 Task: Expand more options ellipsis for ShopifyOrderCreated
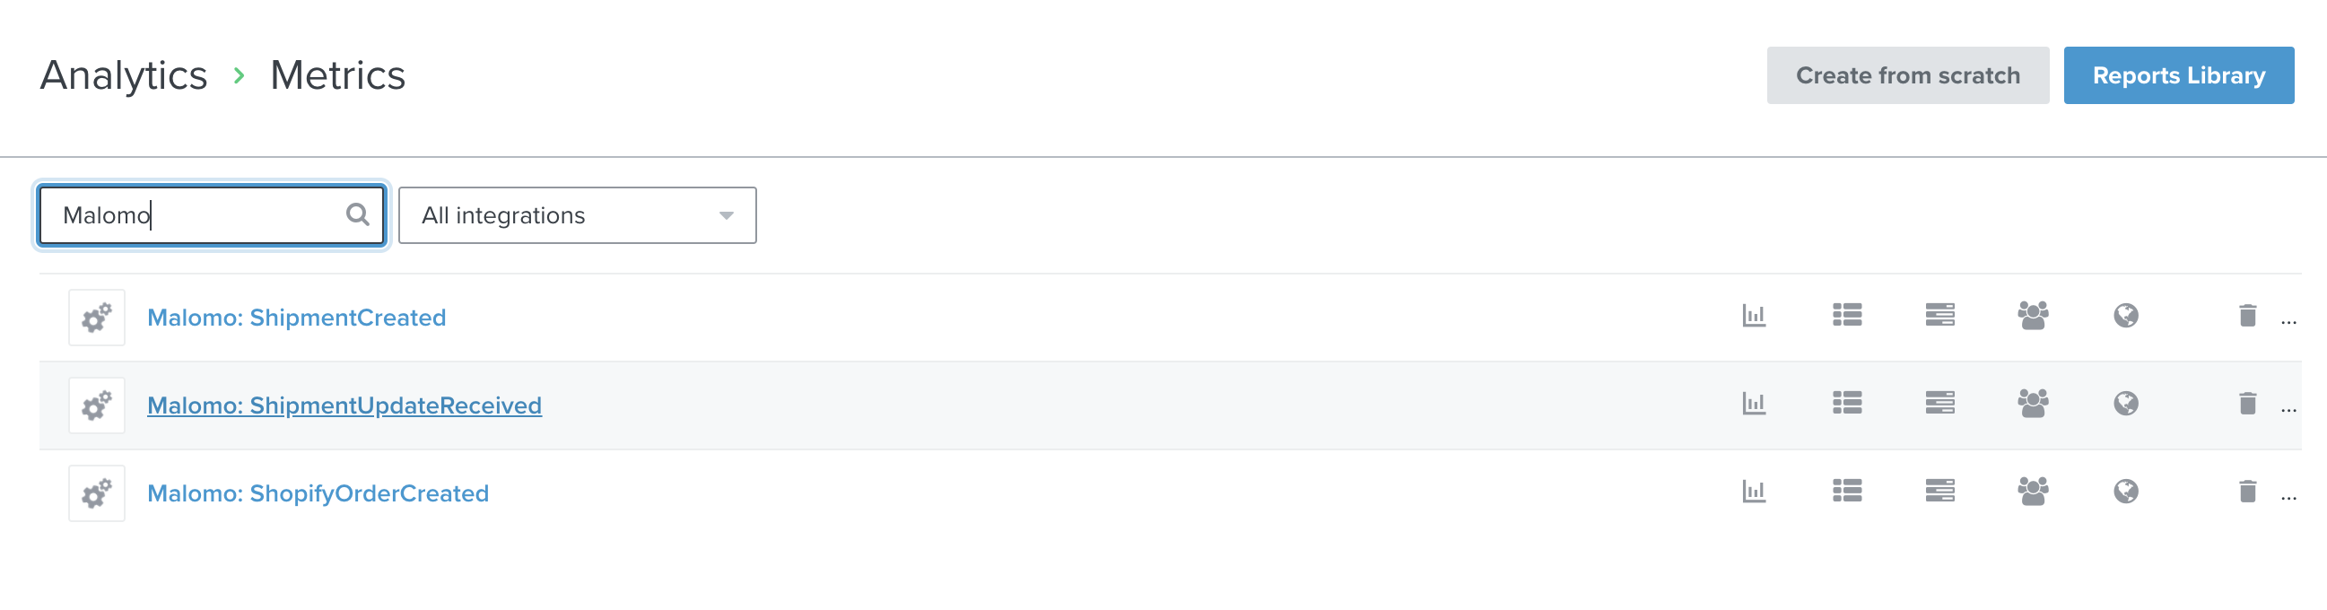(x=2288, y=495)
